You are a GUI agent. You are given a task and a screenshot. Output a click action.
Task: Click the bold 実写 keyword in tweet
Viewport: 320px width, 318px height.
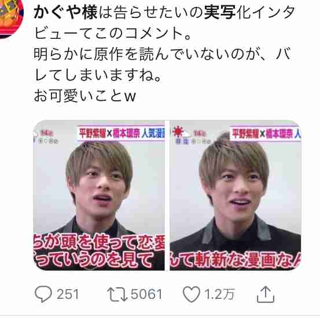tap(220, 12)
